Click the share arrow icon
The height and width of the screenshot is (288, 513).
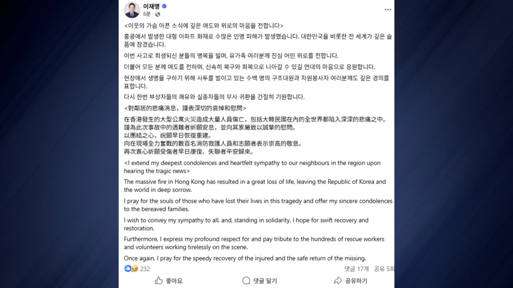338,280
